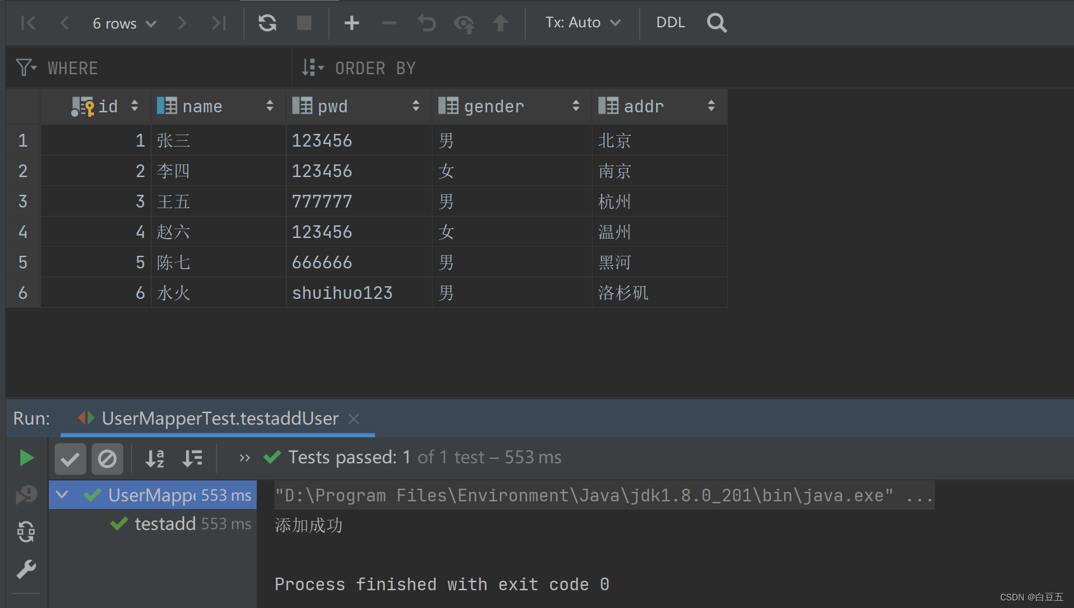This screenshot has width=1074, height=608.
Task: Toggle show passed tests checkmark
Action: (70, 459)
